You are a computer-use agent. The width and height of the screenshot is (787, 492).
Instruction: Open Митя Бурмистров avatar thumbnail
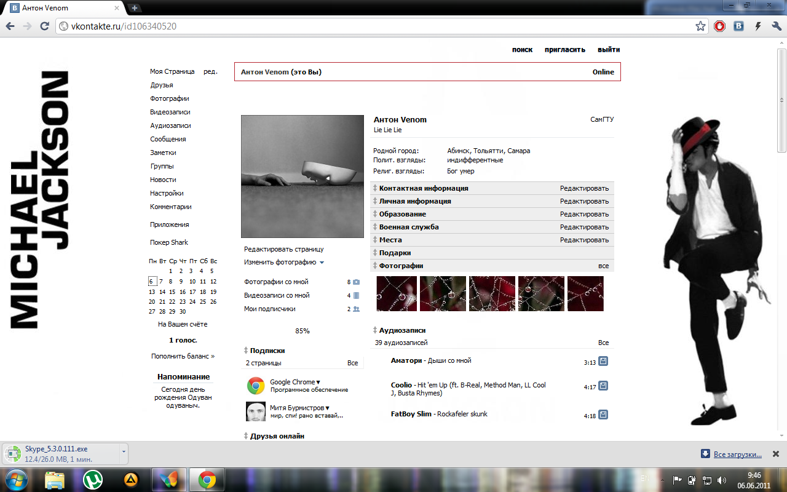click(x=256, y=411)
